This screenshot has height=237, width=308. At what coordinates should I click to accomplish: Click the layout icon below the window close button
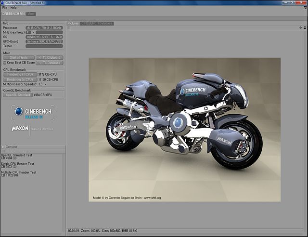[305, 8]
